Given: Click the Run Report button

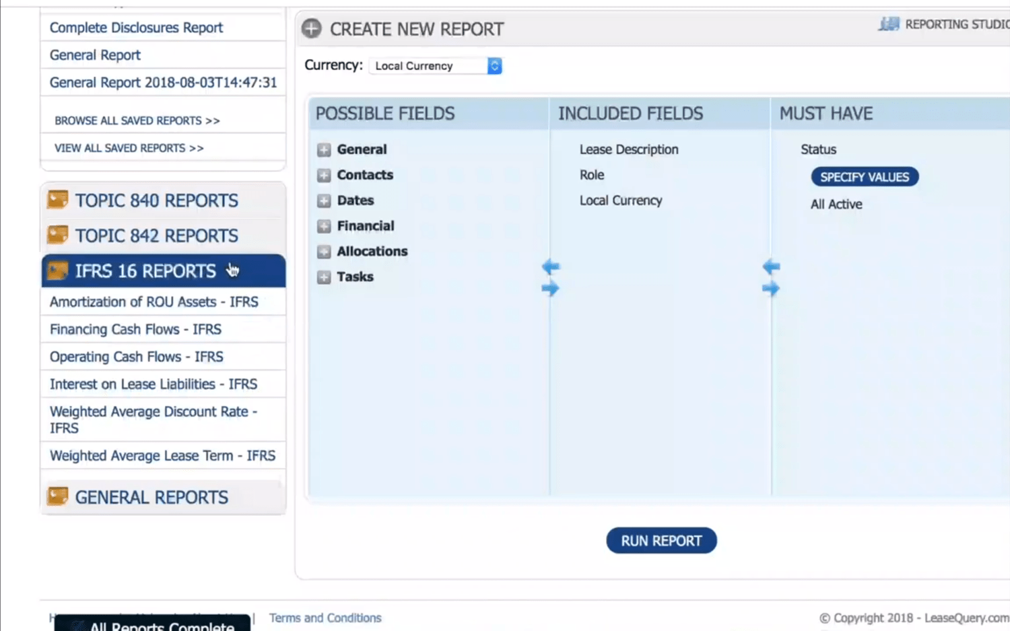Looking at the screenshot, I should [x=661, y=541].
